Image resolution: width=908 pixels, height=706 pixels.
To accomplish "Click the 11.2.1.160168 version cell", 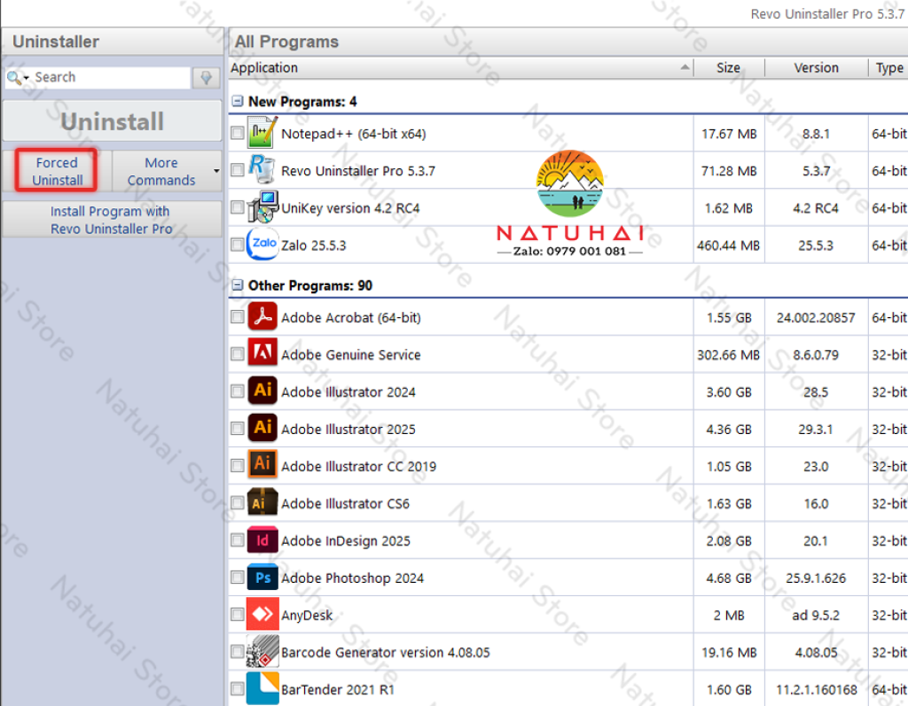I will point(817,690).
